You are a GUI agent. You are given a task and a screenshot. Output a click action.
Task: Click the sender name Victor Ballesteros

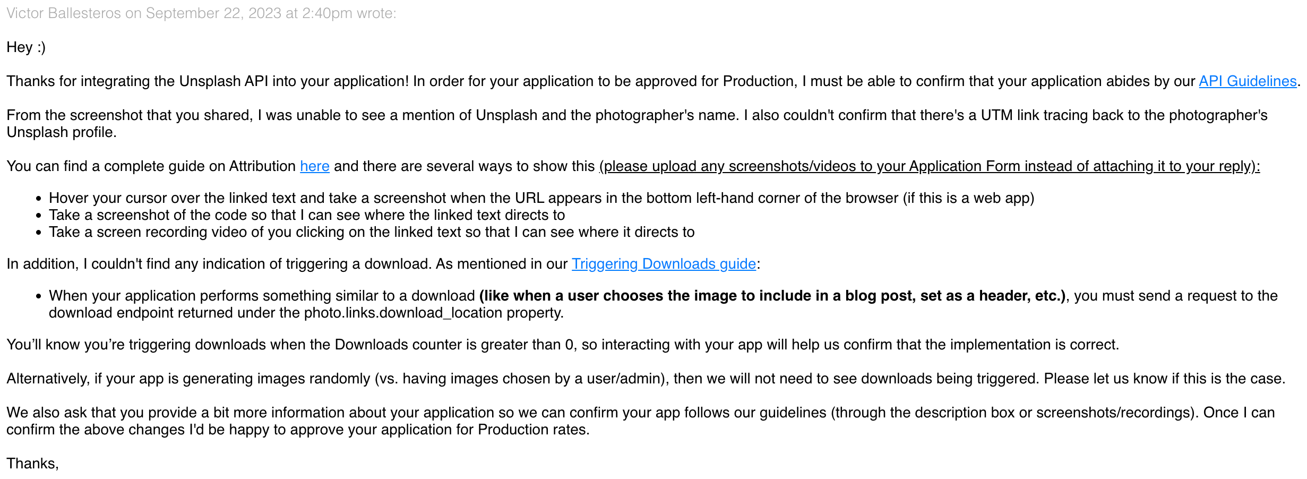64,13
